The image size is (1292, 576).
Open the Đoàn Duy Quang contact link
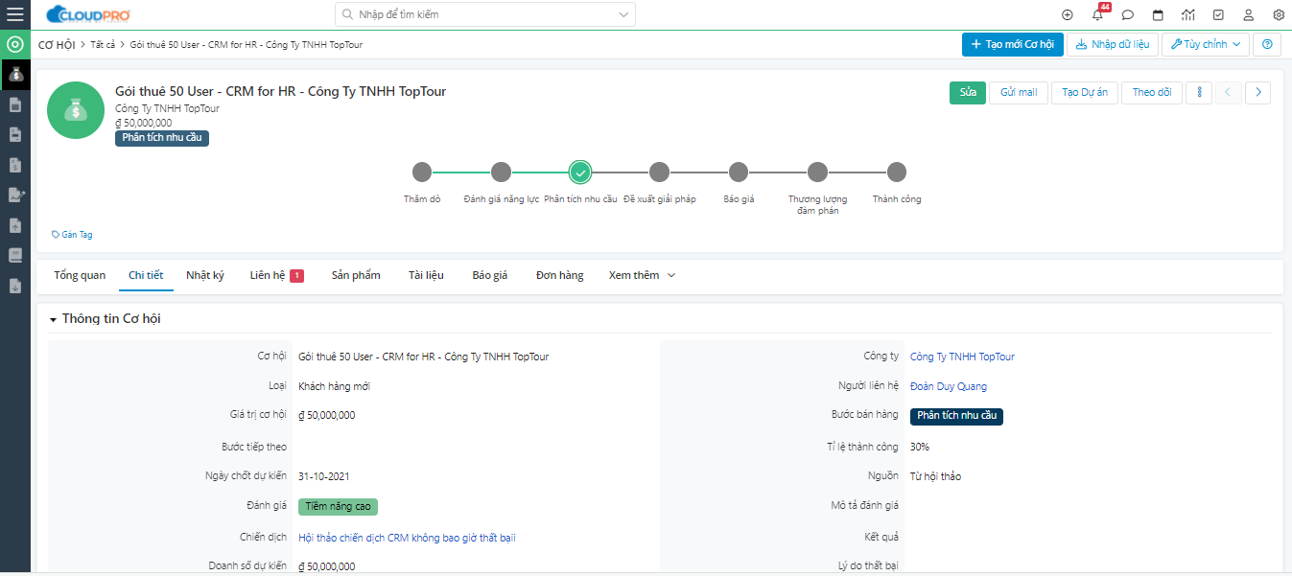click(949, 386)
